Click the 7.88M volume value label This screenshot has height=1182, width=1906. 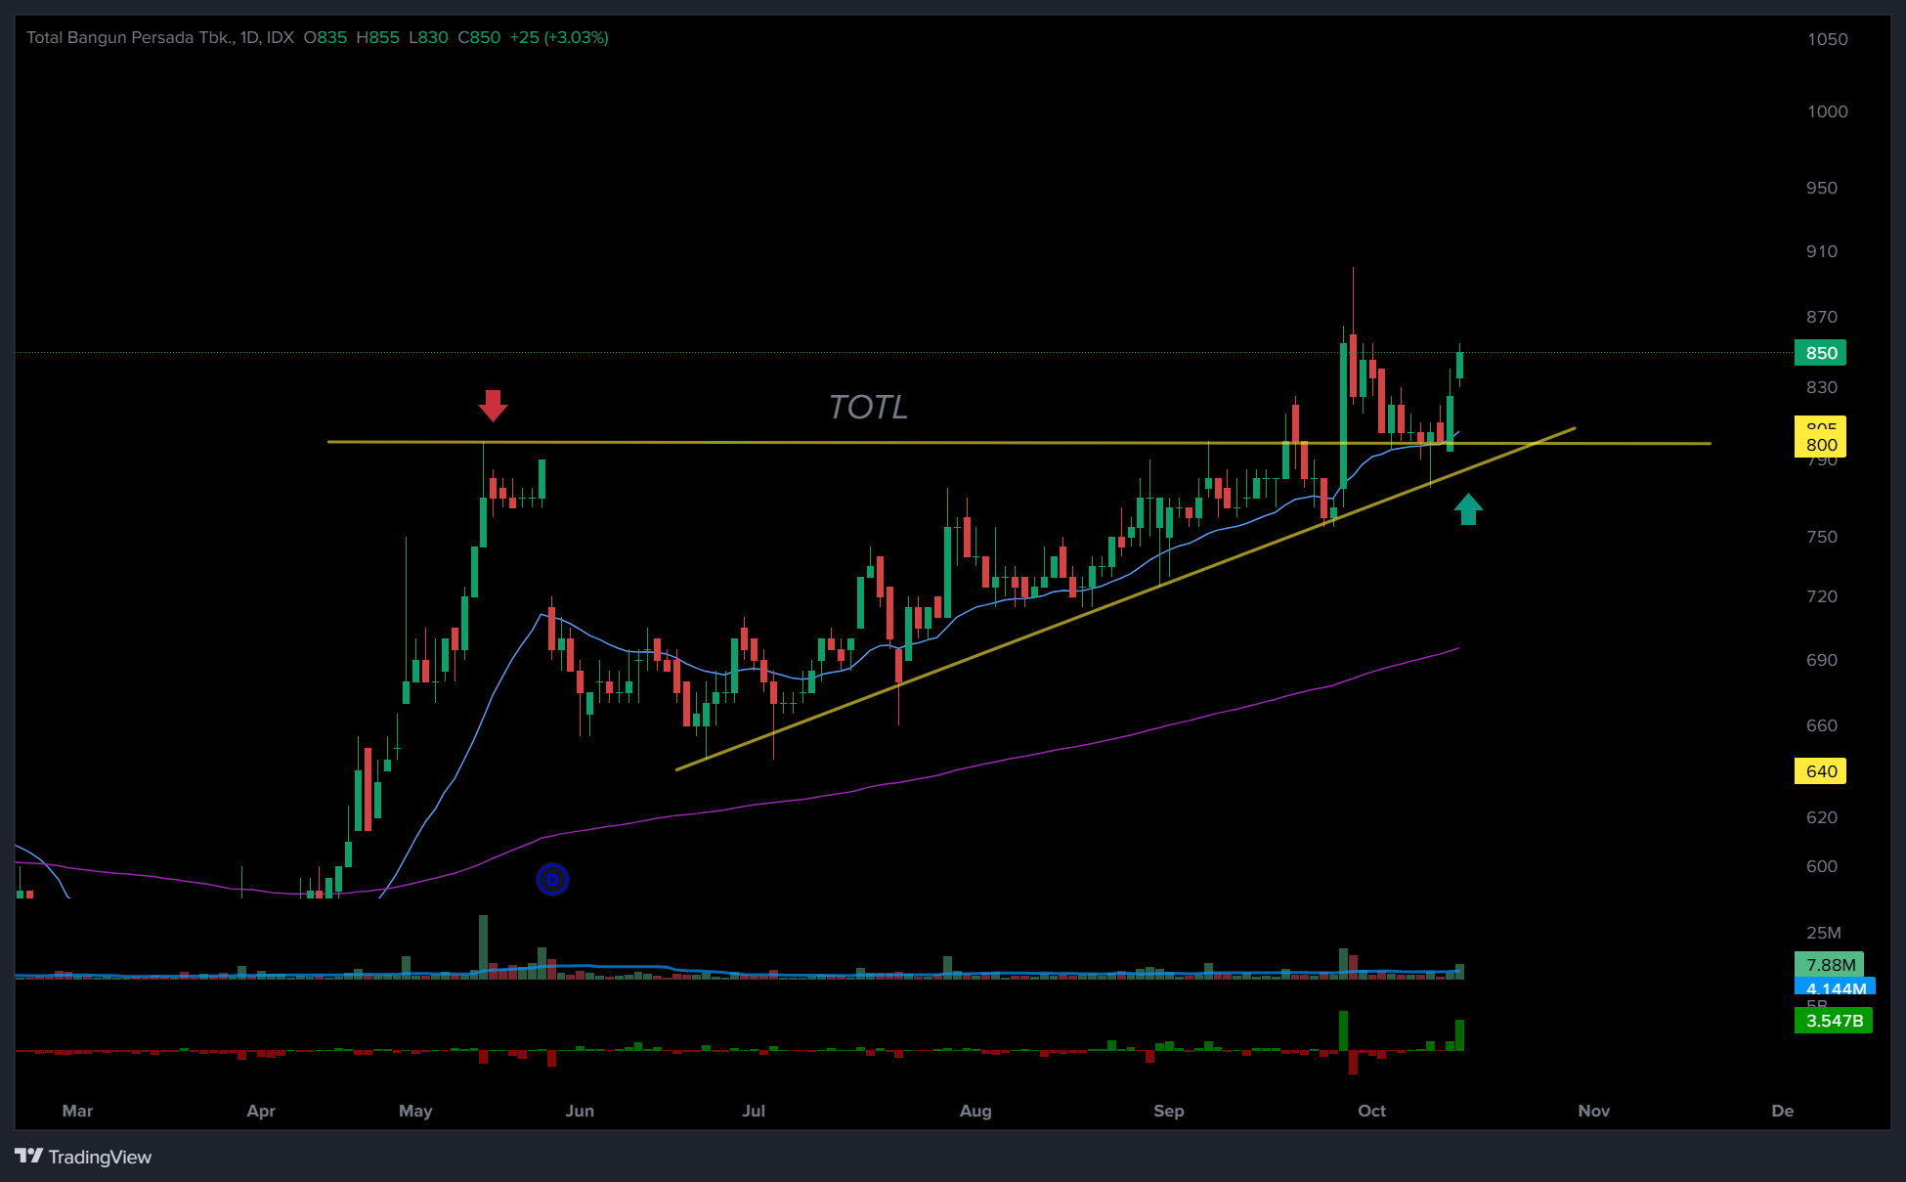pos(1829,965)
